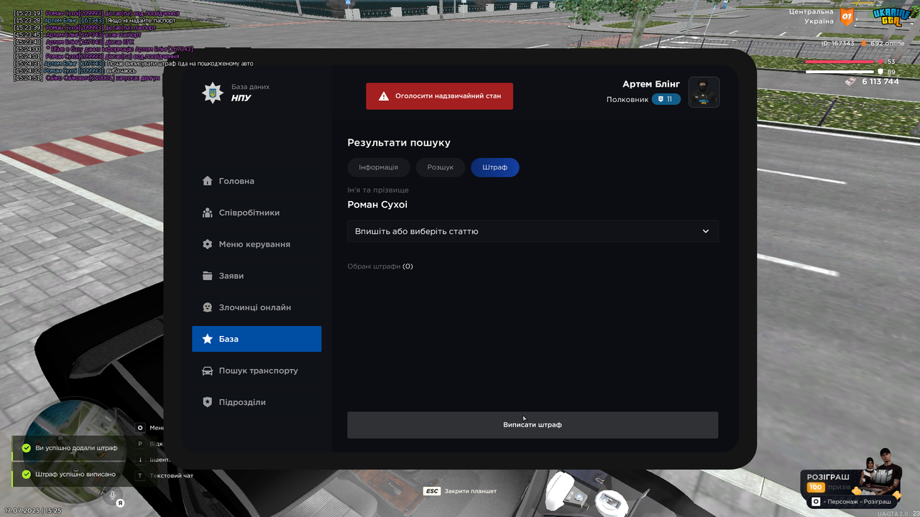
Task: Click the 'Полковник' rank label
Action: (x=627, y=100)
